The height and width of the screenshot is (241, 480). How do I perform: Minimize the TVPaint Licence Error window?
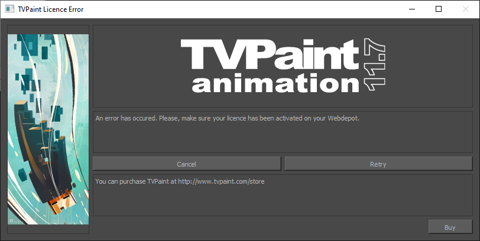click(x=412, y=9)
